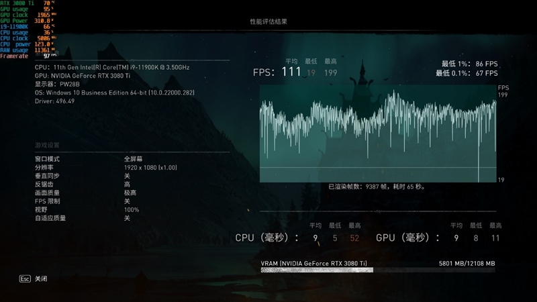Click the VRAM usage bar
This screenshot has height=302, width=537.
[x=378, y=270]
